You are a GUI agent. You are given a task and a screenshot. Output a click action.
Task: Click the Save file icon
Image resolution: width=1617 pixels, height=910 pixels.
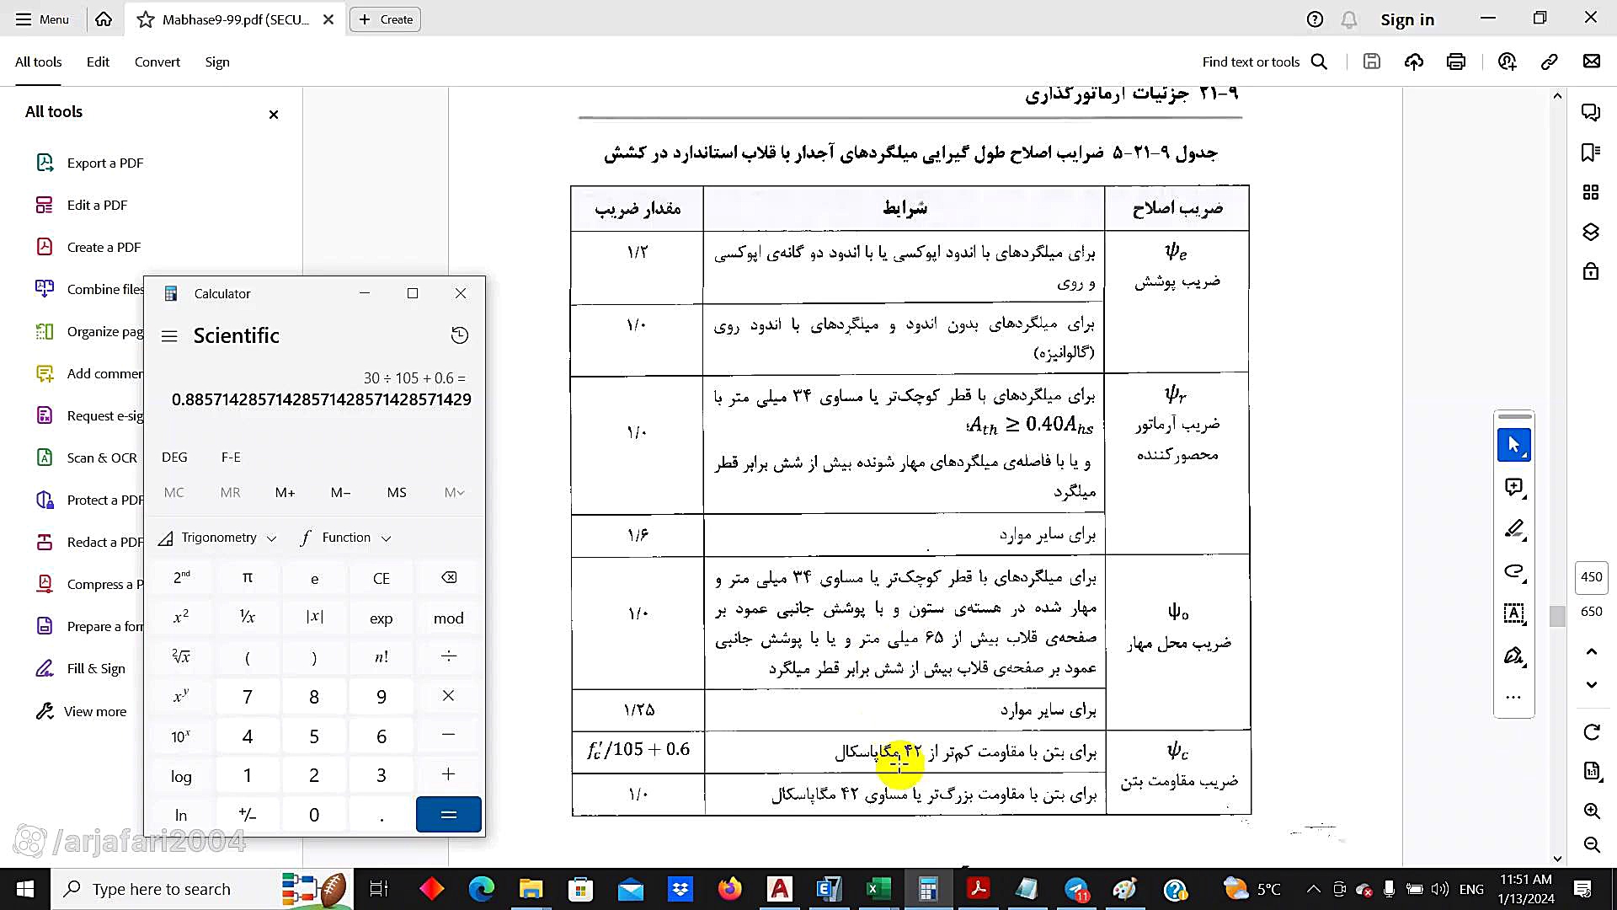click(1372, 62)
